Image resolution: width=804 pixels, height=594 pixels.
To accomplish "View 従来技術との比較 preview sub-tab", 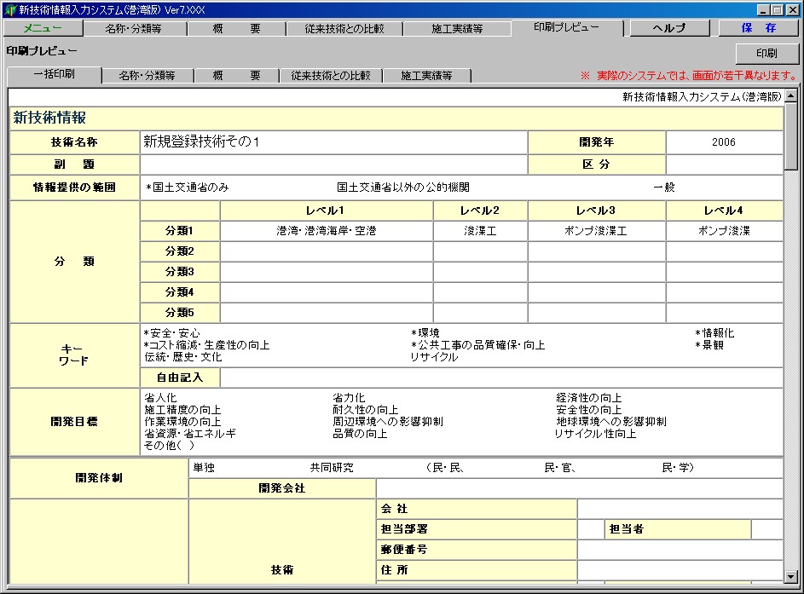I will [x=330, y=75].
